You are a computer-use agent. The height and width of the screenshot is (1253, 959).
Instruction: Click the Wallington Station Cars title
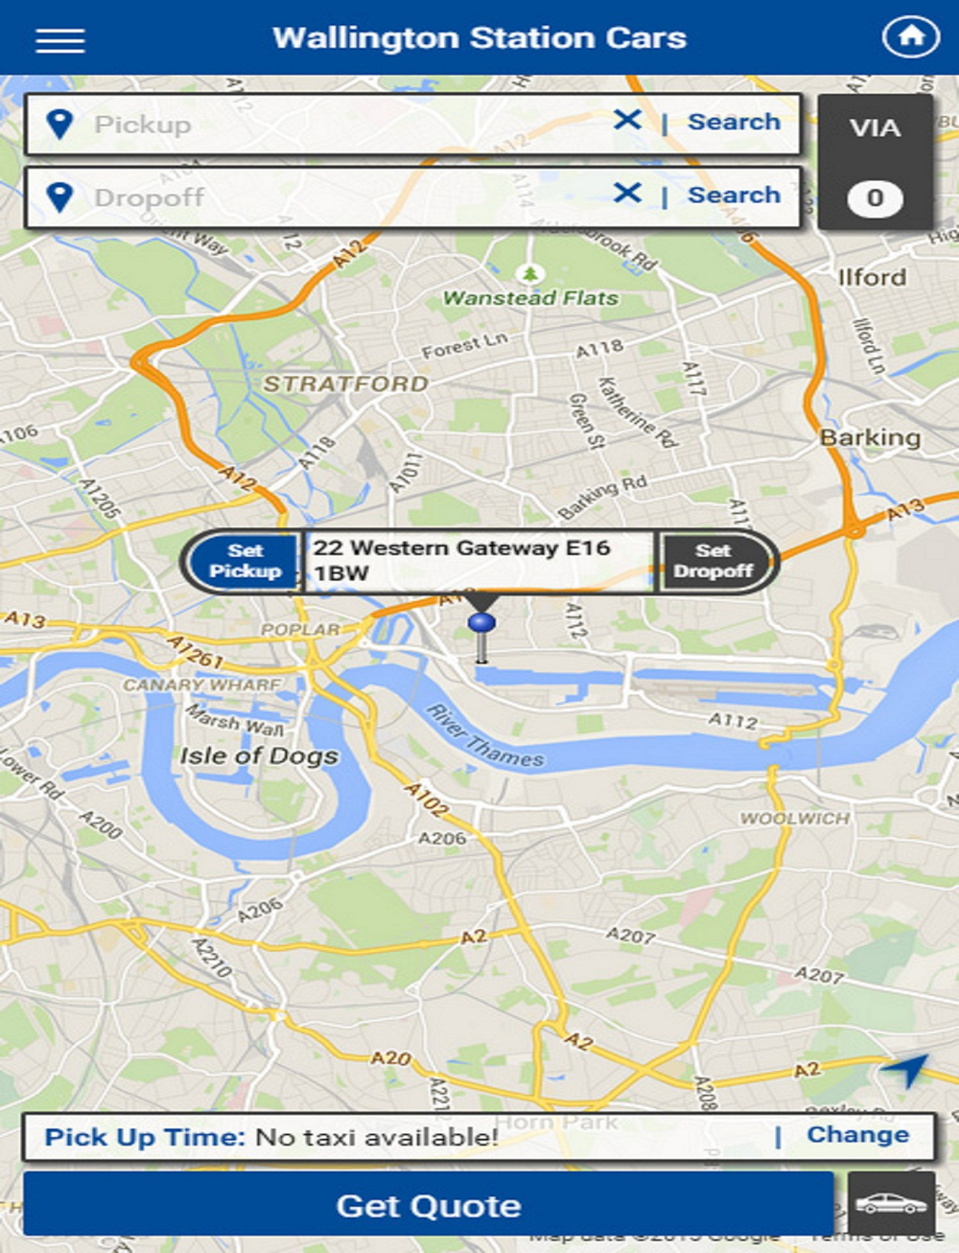pyautogui.click(x=479, y=37)
